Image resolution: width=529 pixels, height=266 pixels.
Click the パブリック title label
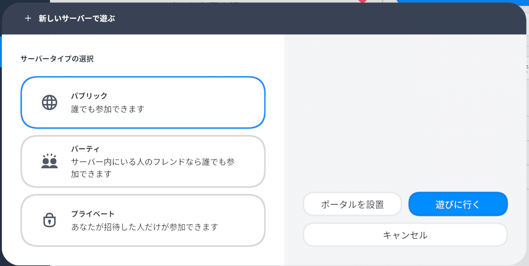pyautogui.click(x=89, y=96)
